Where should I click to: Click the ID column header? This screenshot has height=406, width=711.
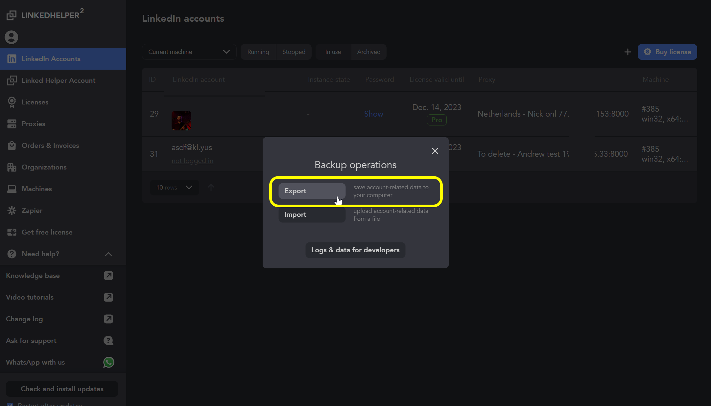(152, 79)
